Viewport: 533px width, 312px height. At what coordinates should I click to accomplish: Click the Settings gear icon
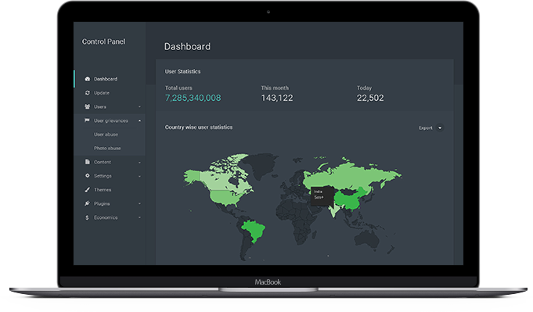click(88, 175)
